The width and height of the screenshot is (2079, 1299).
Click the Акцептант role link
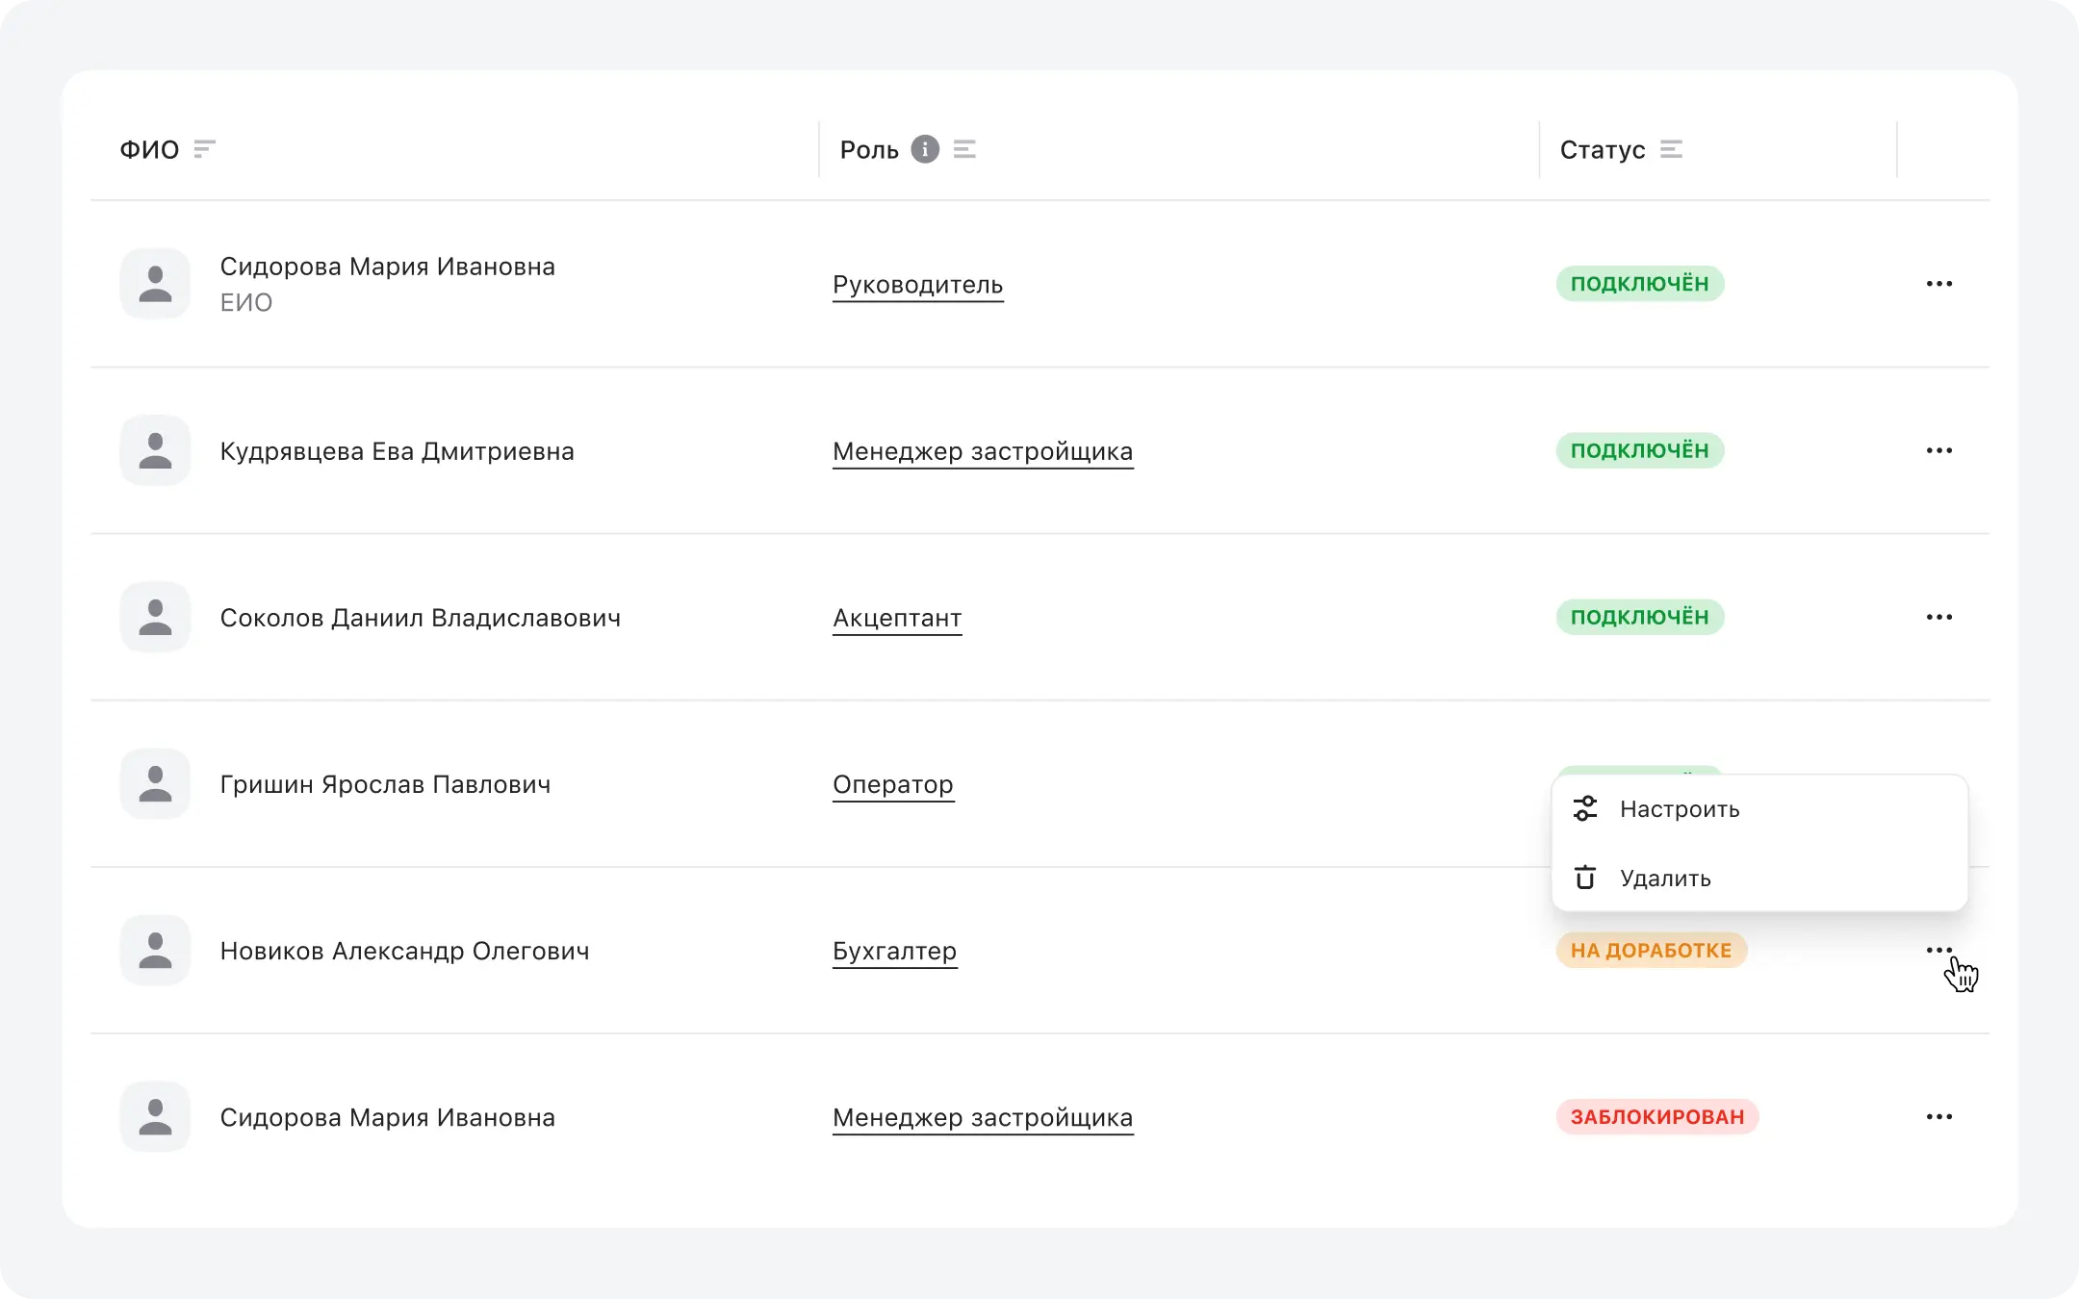pos(896,618)
